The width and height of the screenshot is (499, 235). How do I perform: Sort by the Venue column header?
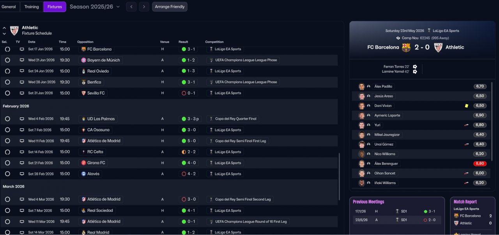[x=165, y=42]
